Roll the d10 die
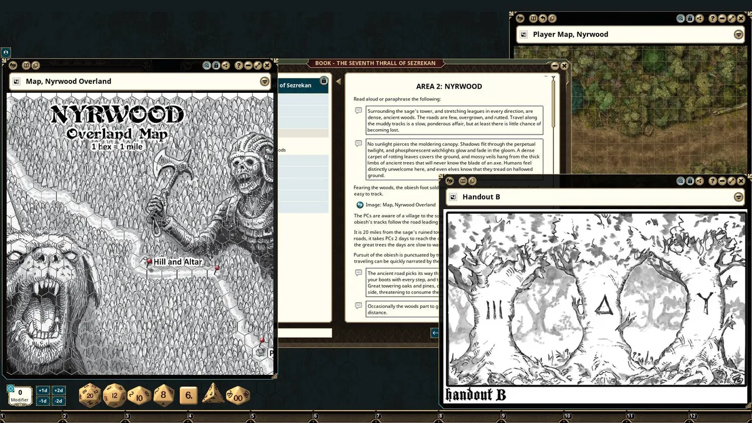Image resolution: width=752 pixels, height=423 pixels. (139, 395)
